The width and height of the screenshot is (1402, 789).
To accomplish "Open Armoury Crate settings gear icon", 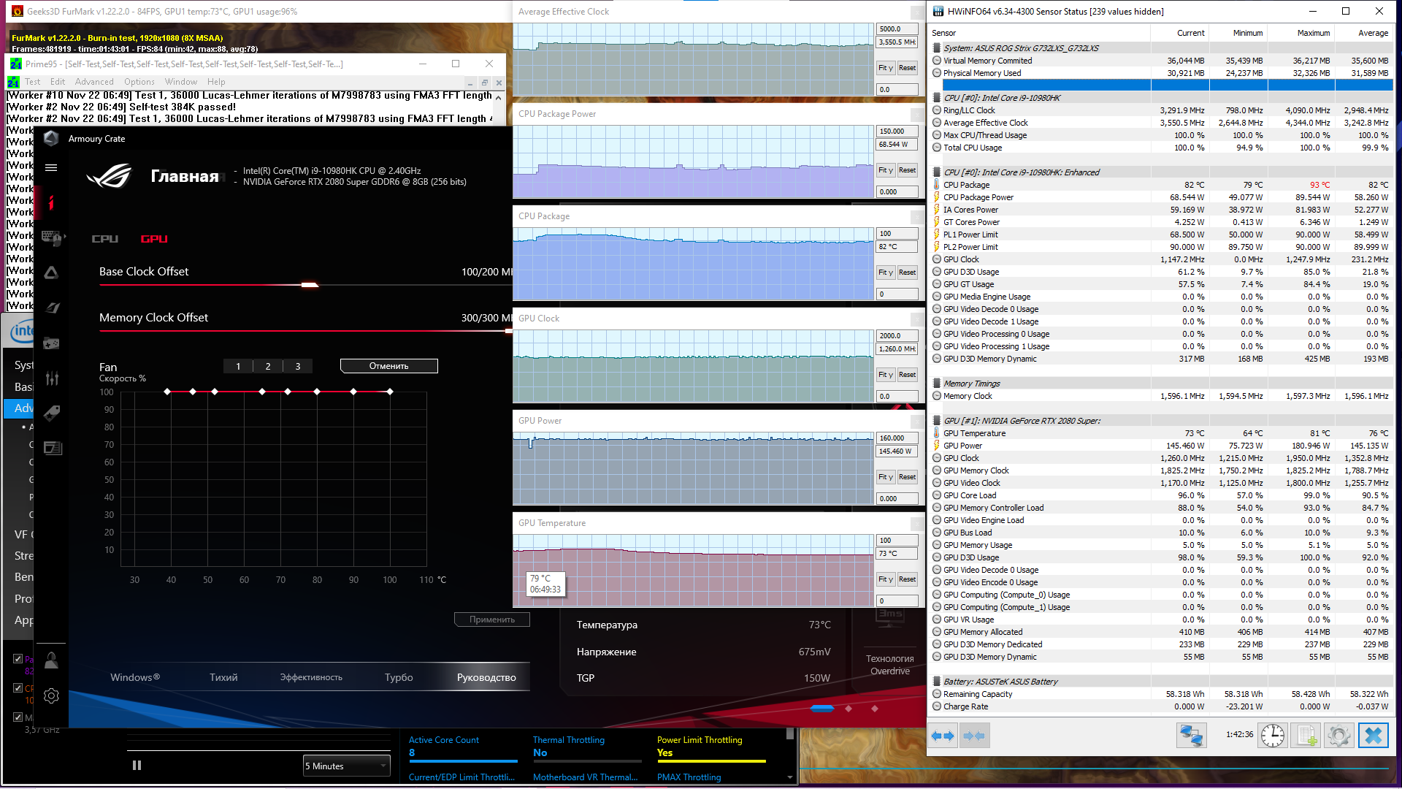I will (x=51, y=696).
